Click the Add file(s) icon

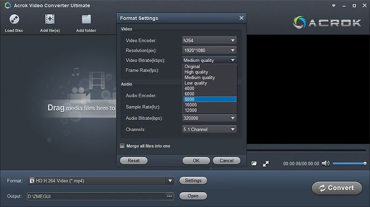click(x=50, y=19)
